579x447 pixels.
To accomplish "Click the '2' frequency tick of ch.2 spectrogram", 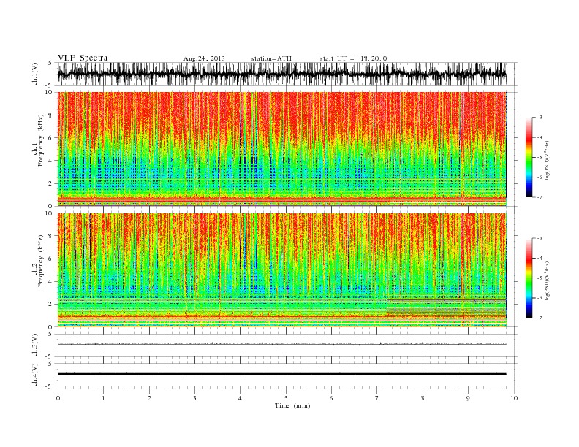I will 51,305.
